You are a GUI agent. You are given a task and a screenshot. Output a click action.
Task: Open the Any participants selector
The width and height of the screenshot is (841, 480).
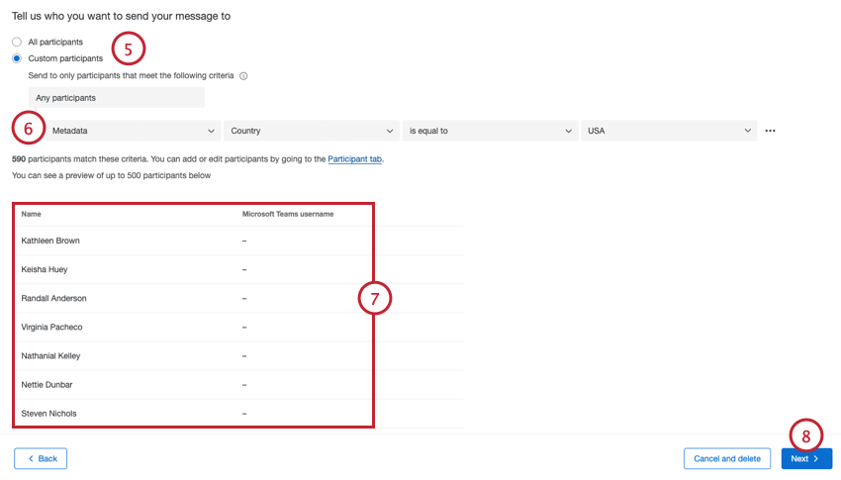[x=117, y=98]
